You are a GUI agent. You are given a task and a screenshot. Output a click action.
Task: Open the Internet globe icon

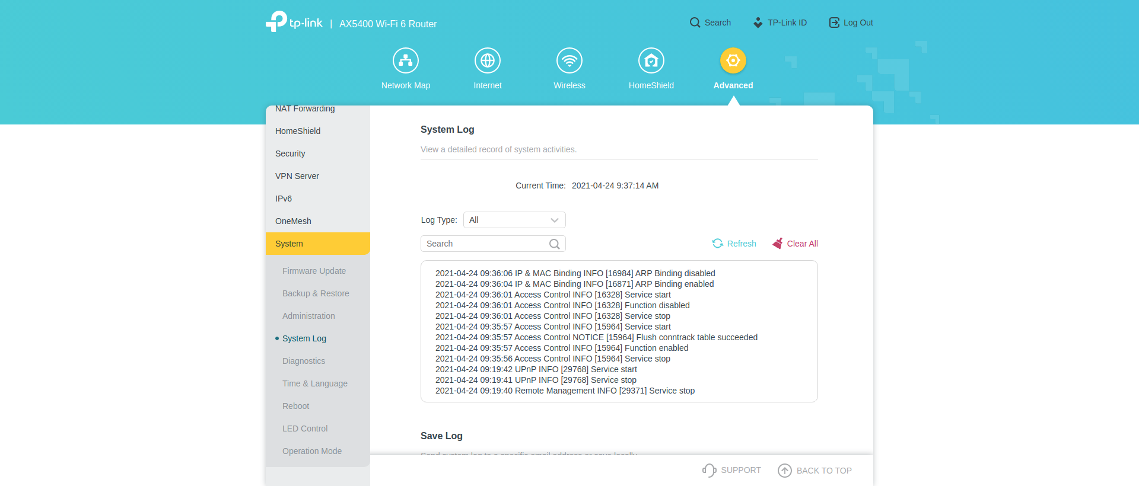pos(488,60)
